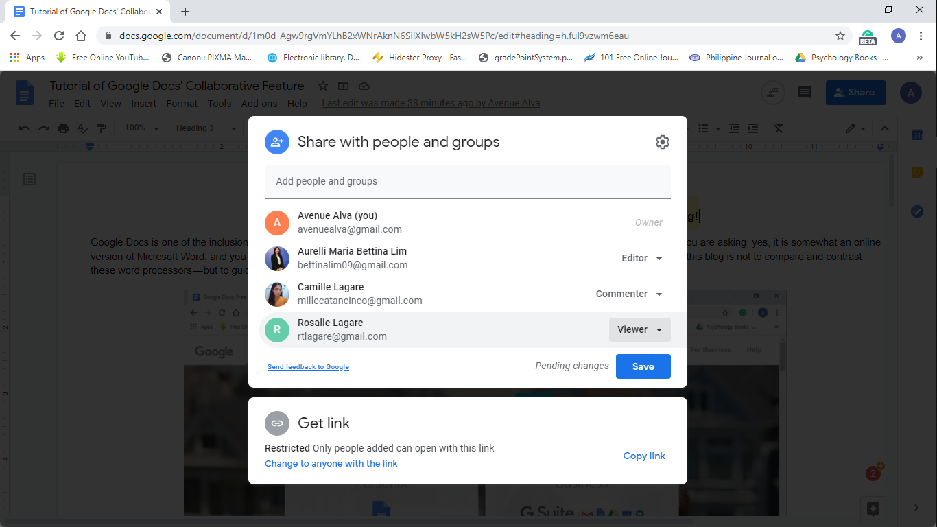Save the pending sharing changes
This screenshot has width=937, height=527.
click(x=643, y=366)
